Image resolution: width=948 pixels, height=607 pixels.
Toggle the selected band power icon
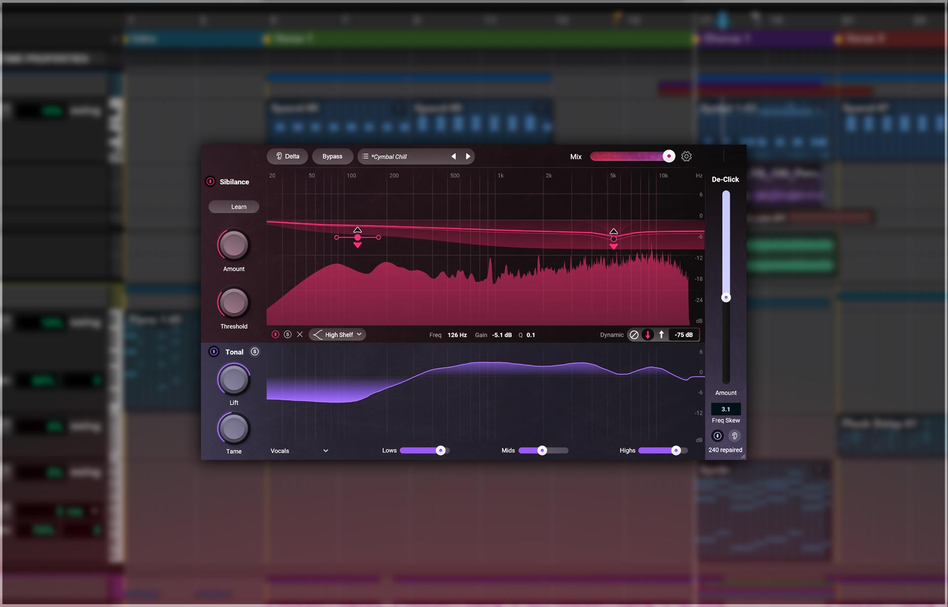[276, 335]
